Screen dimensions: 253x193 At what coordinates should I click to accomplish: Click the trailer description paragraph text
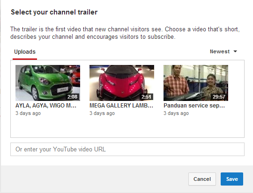tap(125, 33)
